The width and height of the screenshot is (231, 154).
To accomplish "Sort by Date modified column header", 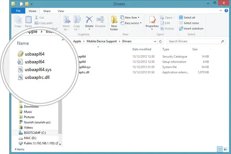I will point(142,49).
